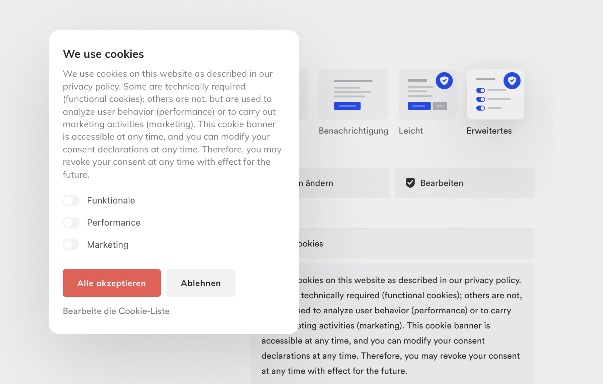The width and height of the screenshot is (603, 384).
Task: Switch to the Benachrichtigung banner option label
Action: [x=353, y=131]
